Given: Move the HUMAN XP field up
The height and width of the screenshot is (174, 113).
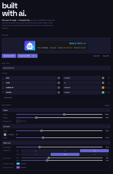Looking at the screenshot, I should [3, 87].
